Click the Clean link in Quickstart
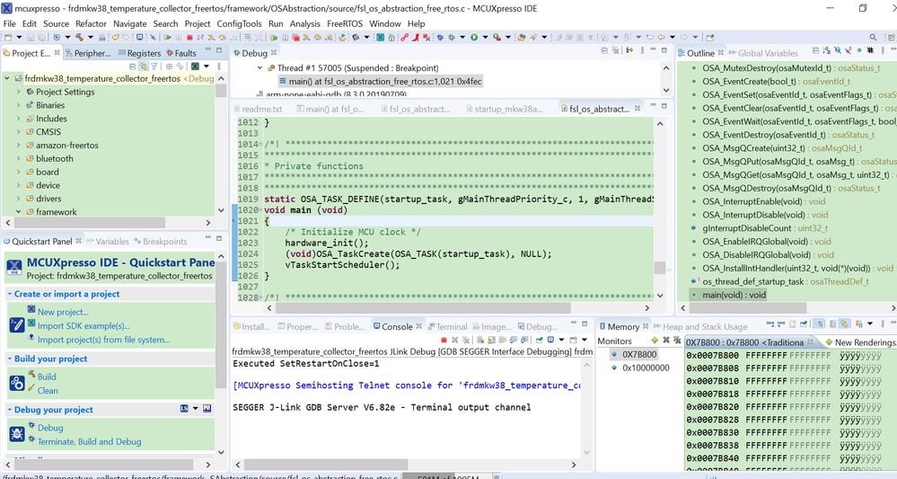Viewport: 897px width, 479px height. (48, 390)
